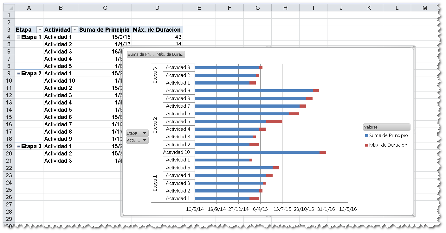Collapse the Etapa 1 group
The height and width of the screenshot is (233, 446).
click(18, 37)
